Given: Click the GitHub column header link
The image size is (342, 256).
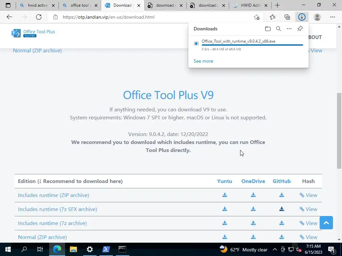Looking at the screenshot, I should click(282, 181).
